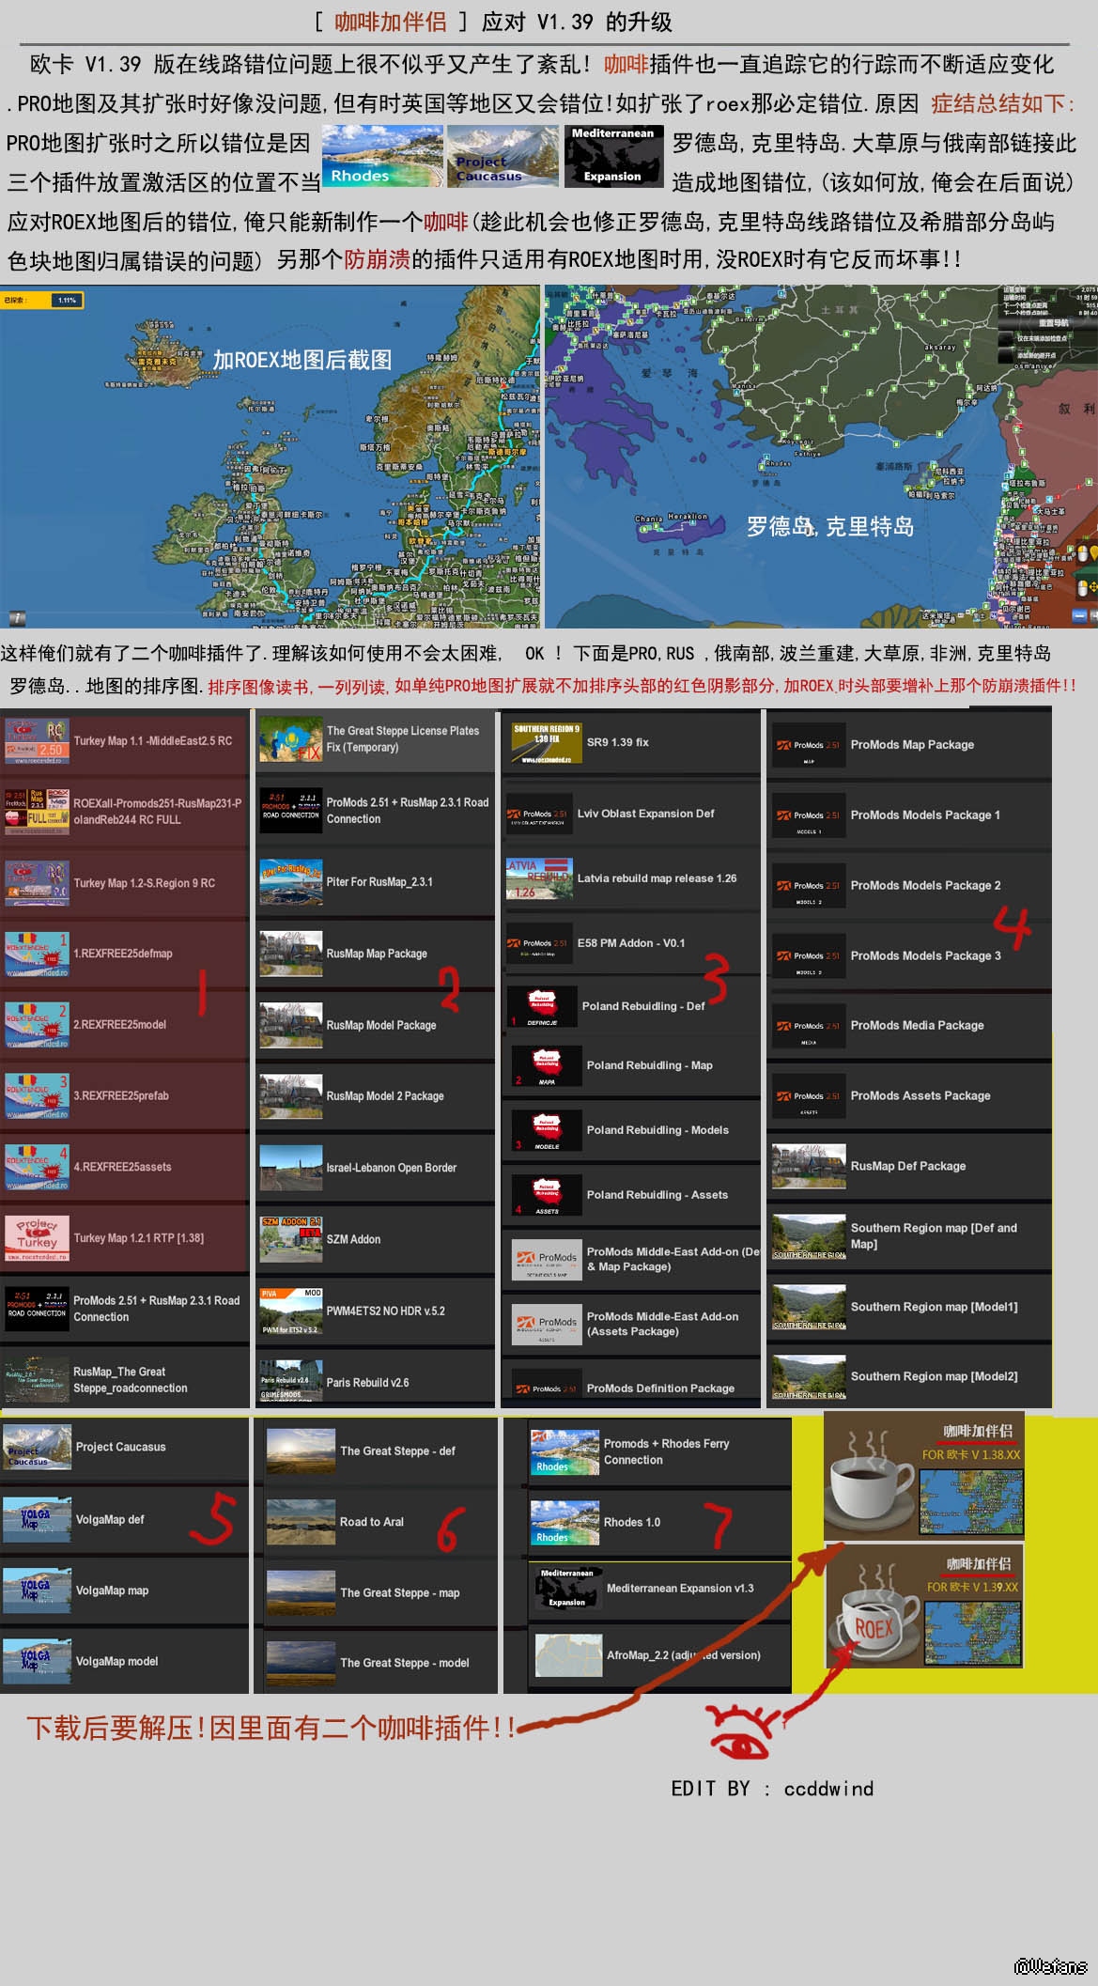Click the "Lviv Oblast Expansion Def" row

click(x=631, y=814)
